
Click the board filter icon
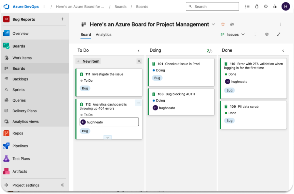pos(255,34)
